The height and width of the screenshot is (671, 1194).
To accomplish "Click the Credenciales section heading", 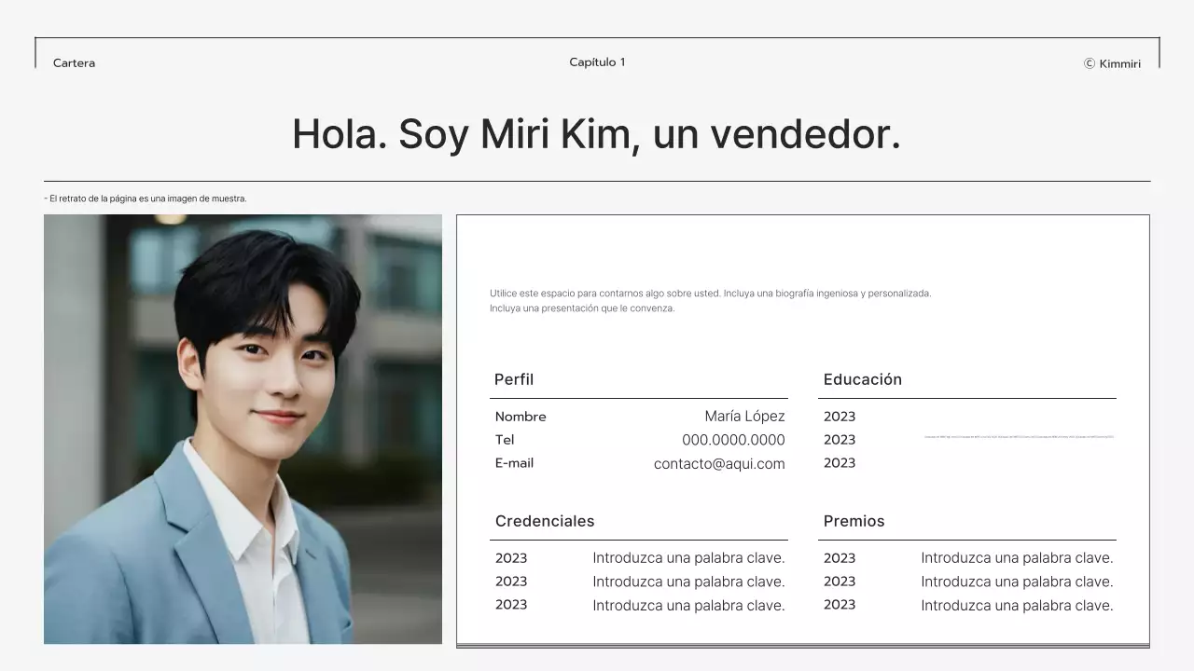I will 544,521.
